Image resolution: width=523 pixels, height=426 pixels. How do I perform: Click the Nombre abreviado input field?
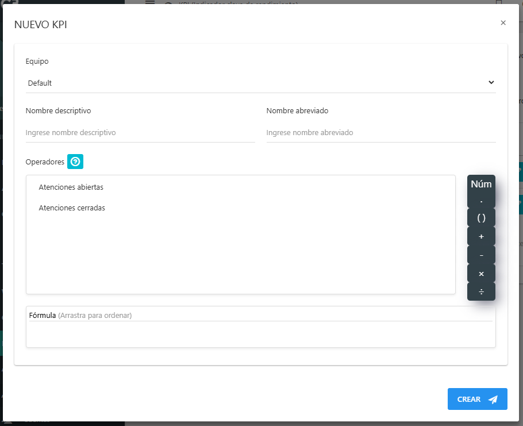380,132
